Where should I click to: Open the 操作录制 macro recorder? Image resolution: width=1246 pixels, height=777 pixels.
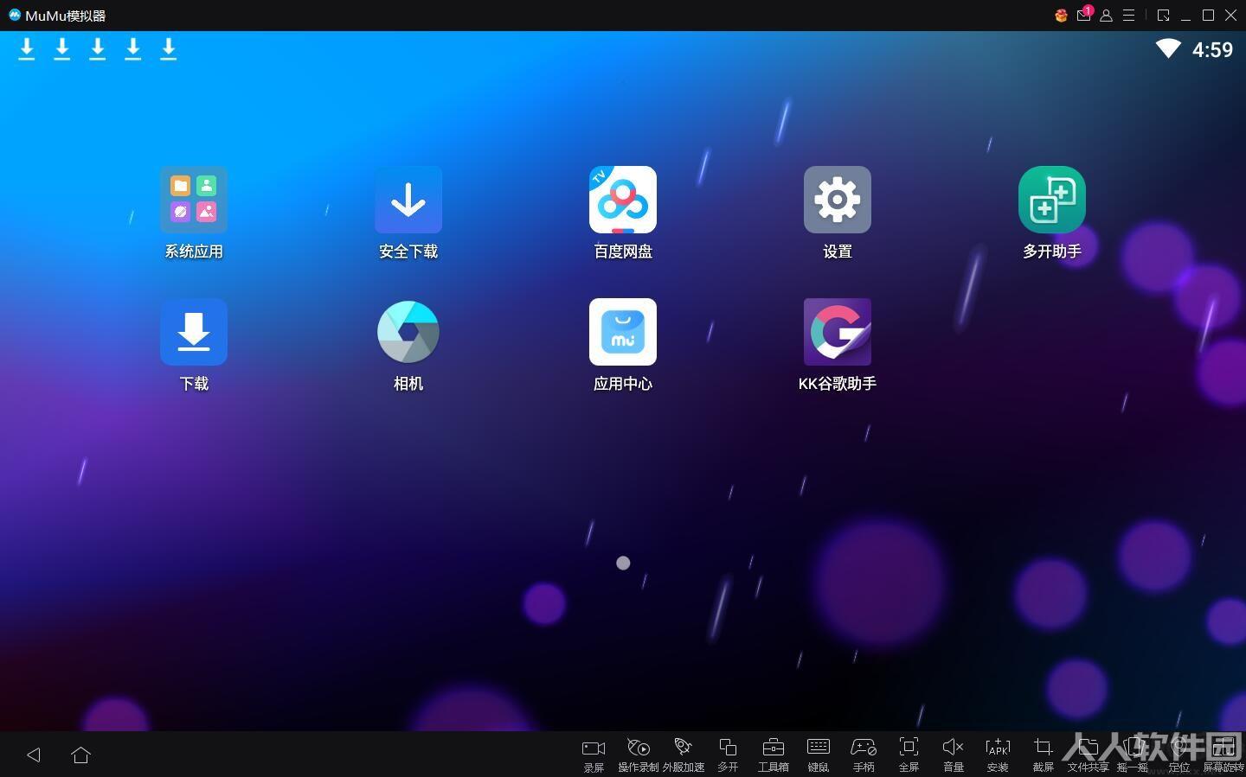639,755
